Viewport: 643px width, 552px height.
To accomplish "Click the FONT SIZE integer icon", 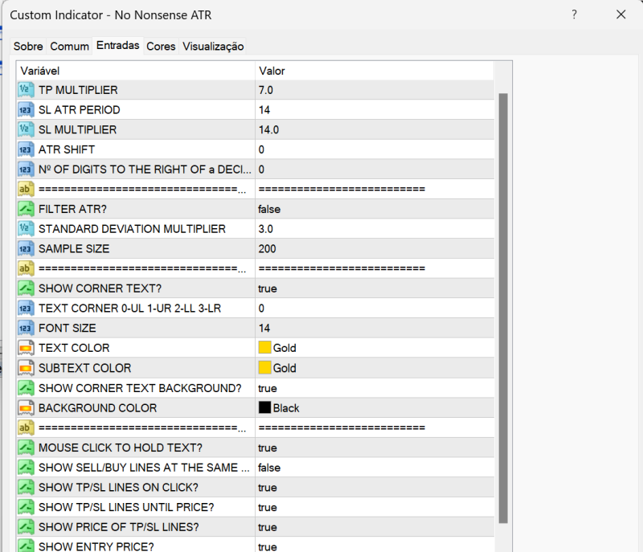I will click(26, 329).
